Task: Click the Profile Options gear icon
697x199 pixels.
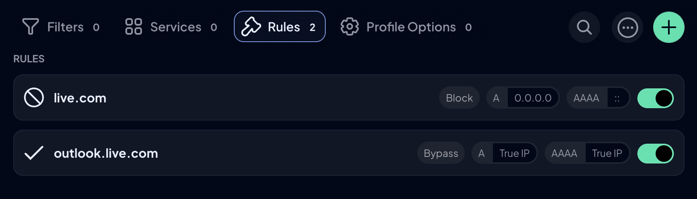Action: pos(350,27)
